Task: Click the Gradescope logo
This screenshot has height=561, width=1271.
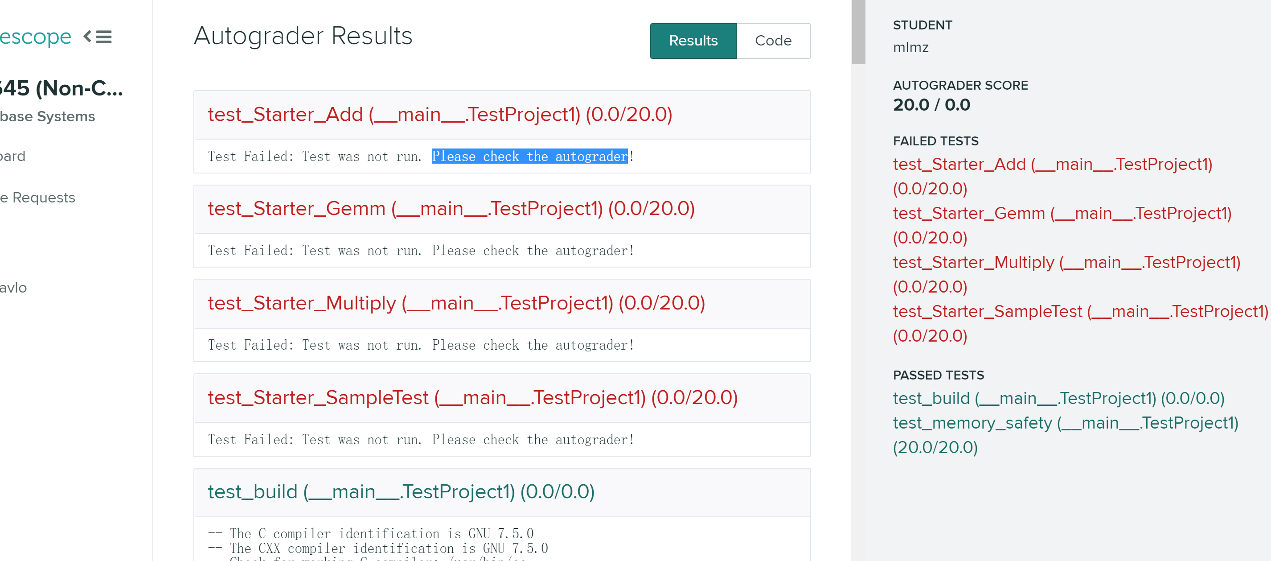Action: pyautogui.click(x=36, y=37)
